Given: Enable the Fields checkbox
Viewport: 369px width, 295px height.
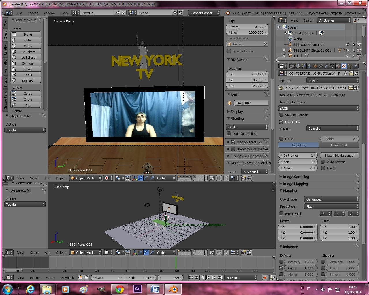Looking at the screenshot, I should 281,139.
